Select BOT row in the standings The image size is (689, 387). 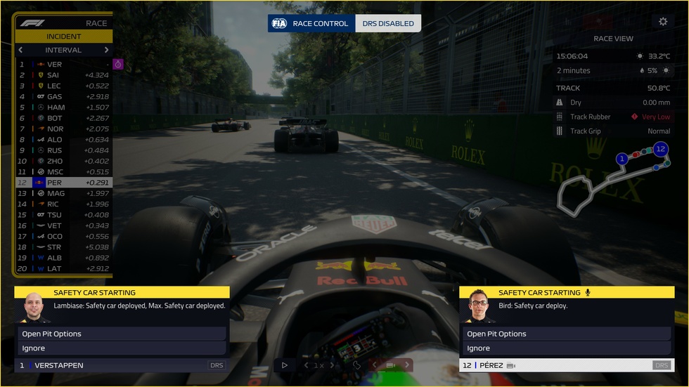pyautogui.click(x=64, y=118)
